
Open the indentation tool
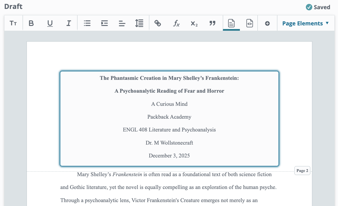pyautogui.click(x=104, y=23)
